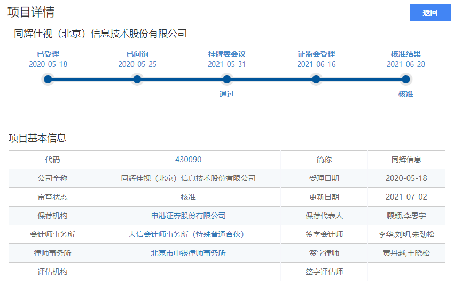Click the 审查状态 label cell
454x285 pixels.
coord(52,197)
